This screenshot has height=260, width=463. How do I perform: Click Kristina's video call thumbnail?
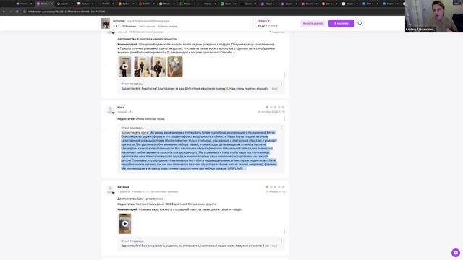434,16
